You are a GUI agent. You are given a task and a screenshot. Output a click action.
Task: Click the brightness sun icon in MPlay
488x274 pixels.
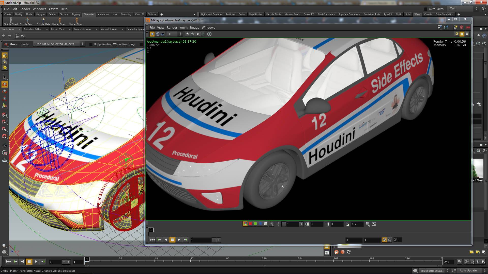tap(278, 224)
